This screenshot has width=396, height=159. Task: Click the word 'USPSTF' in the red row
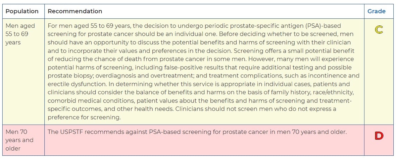click(x=71, y=132)
